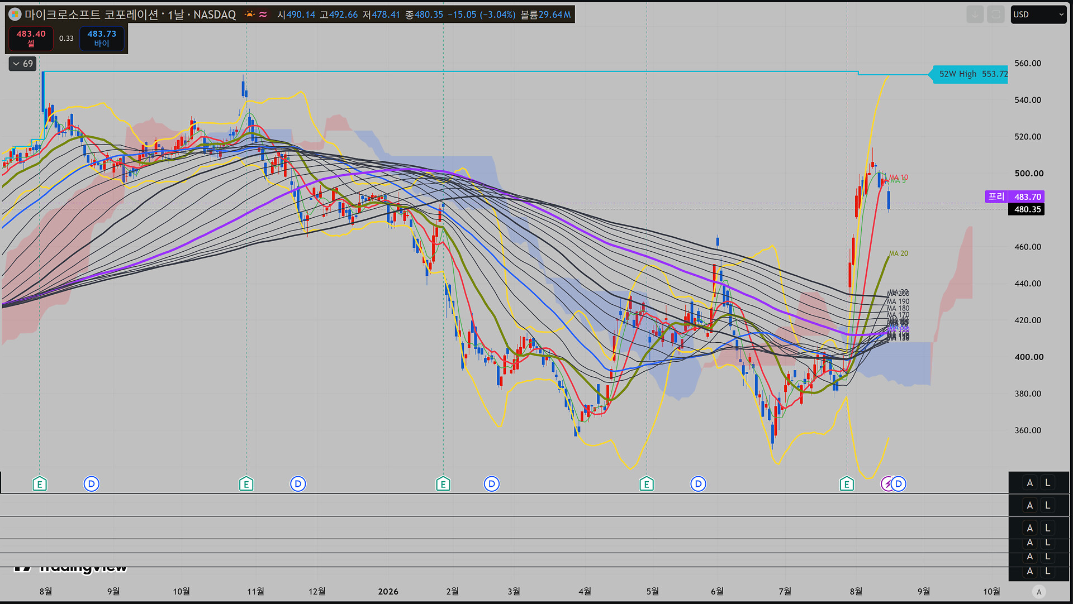Viewport: 1073px width, 604px height.
Task: Open the dividend D marker between 5월 and 6월
Action: point(698,484)
